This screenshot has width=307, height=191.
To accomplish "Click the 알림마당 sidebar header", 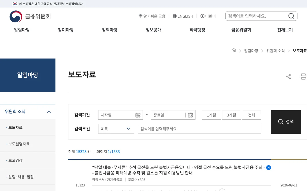I will pos(28,75).
